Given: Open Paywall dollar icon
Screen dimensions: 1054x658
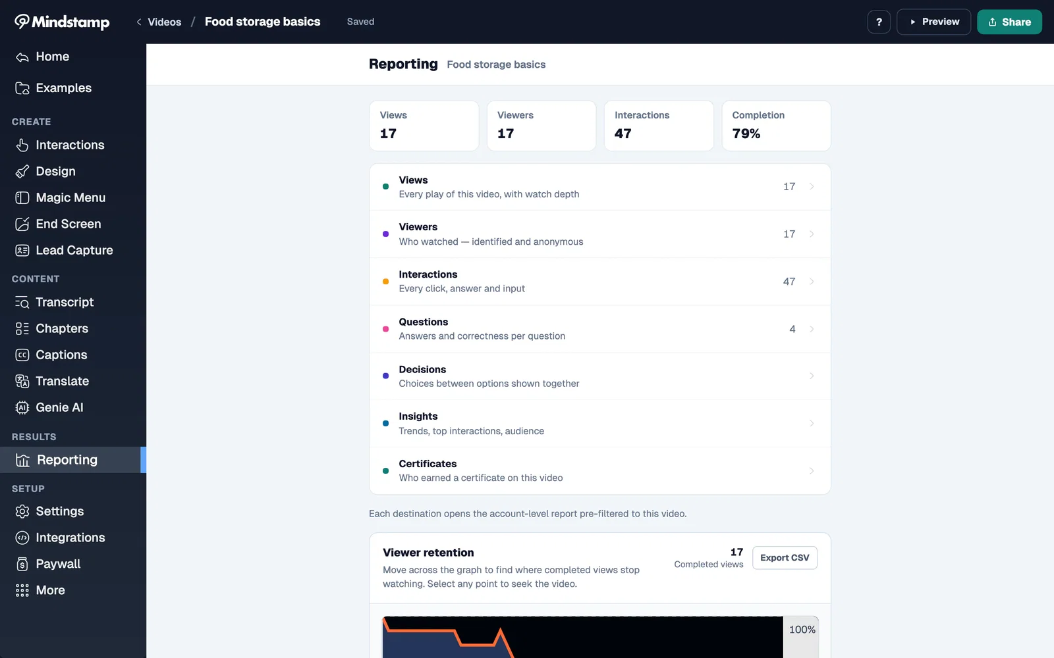Looking at the screenshot, I should pos(22,564).
